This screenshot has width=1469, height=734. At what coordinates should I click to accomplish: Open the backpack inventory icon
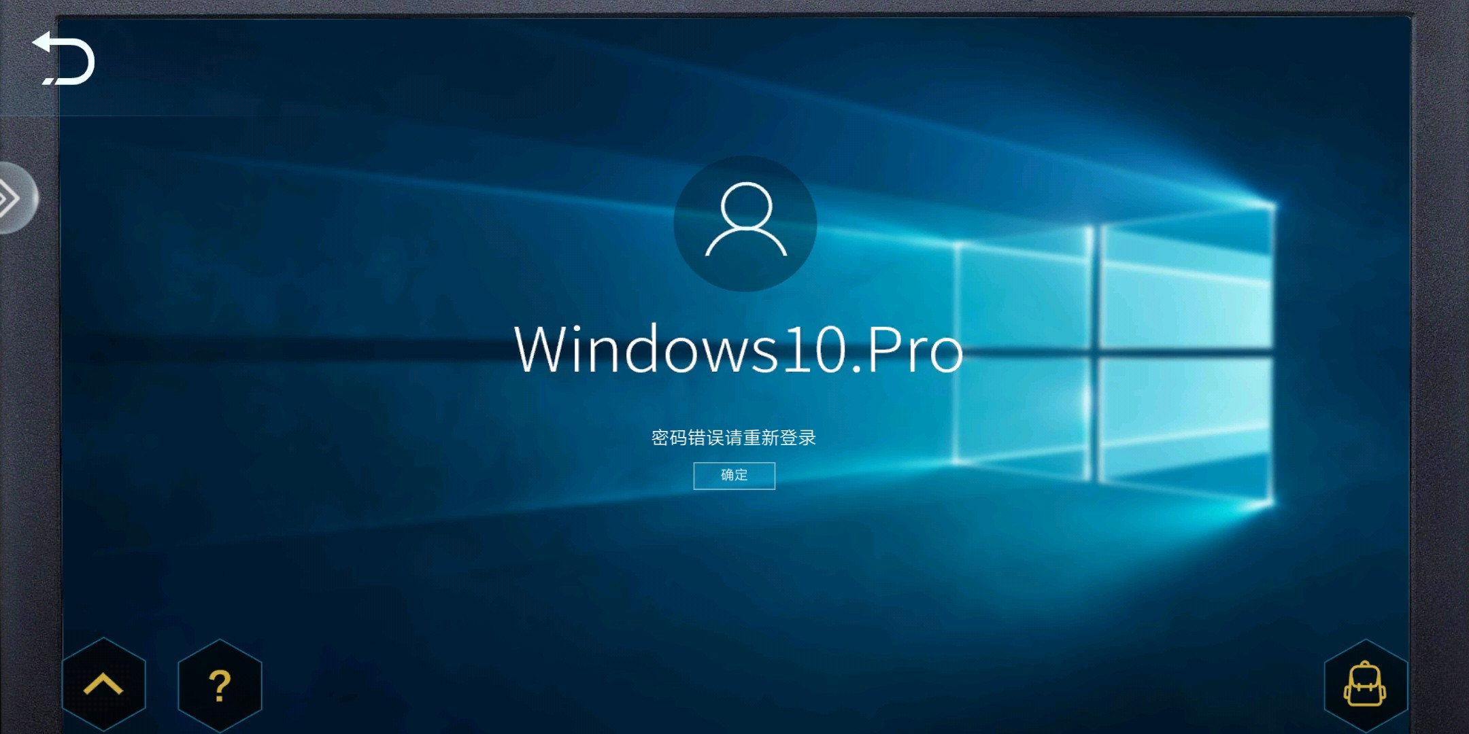coord(1365,685)
